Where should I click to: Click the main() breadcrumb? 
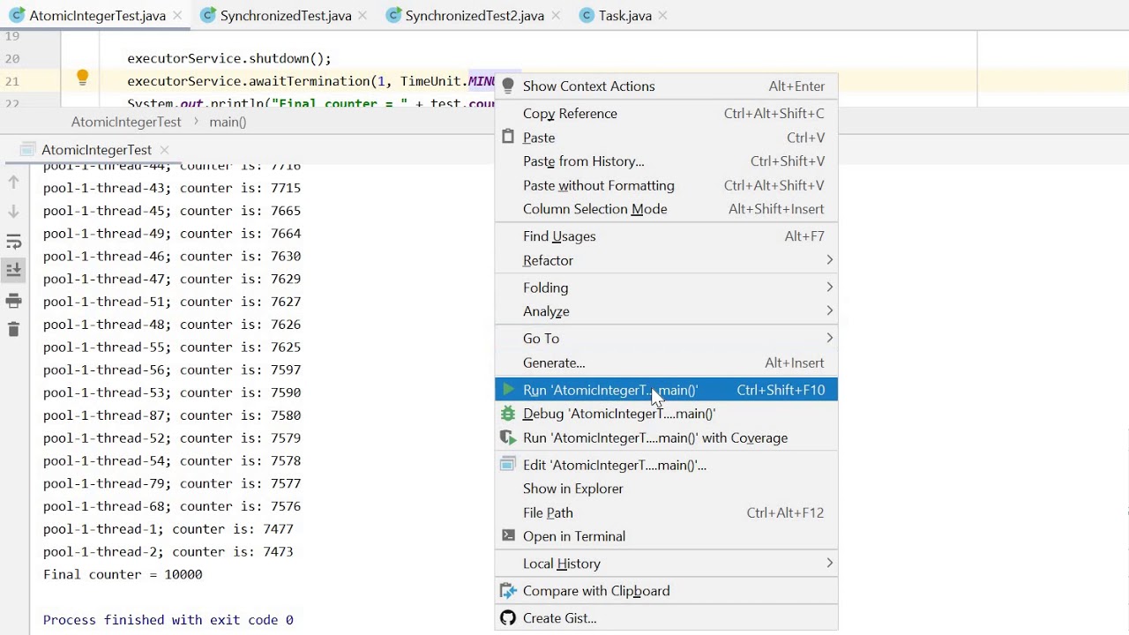tap(228, 122)
